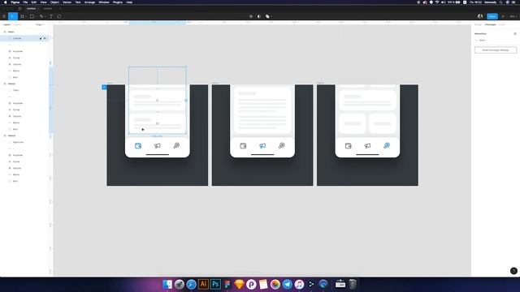The image size is (520, 292).
Task: Select the Move tool in toolbar
Action: pyautogui.click(x=13, y=16)
